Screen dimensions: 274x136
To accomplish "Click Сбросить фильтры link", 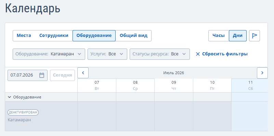I will (x=222, y=54).
